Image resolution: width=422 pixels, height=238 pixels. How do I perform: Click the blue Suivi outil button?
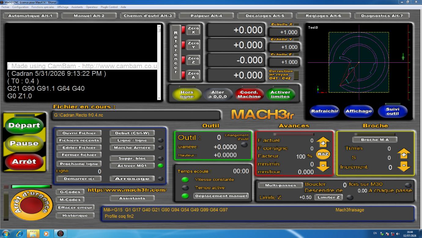pyautogui.click(x=393, y=111)
